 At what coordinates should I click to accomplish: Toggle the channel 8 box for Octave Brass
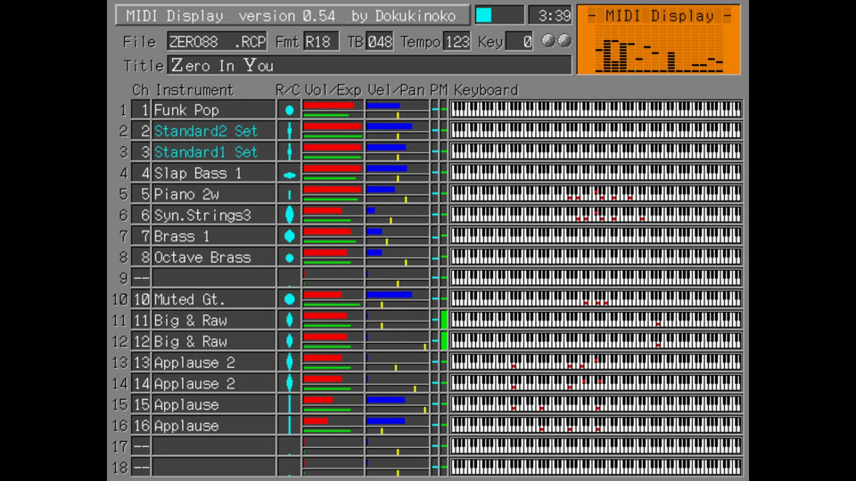141,257
